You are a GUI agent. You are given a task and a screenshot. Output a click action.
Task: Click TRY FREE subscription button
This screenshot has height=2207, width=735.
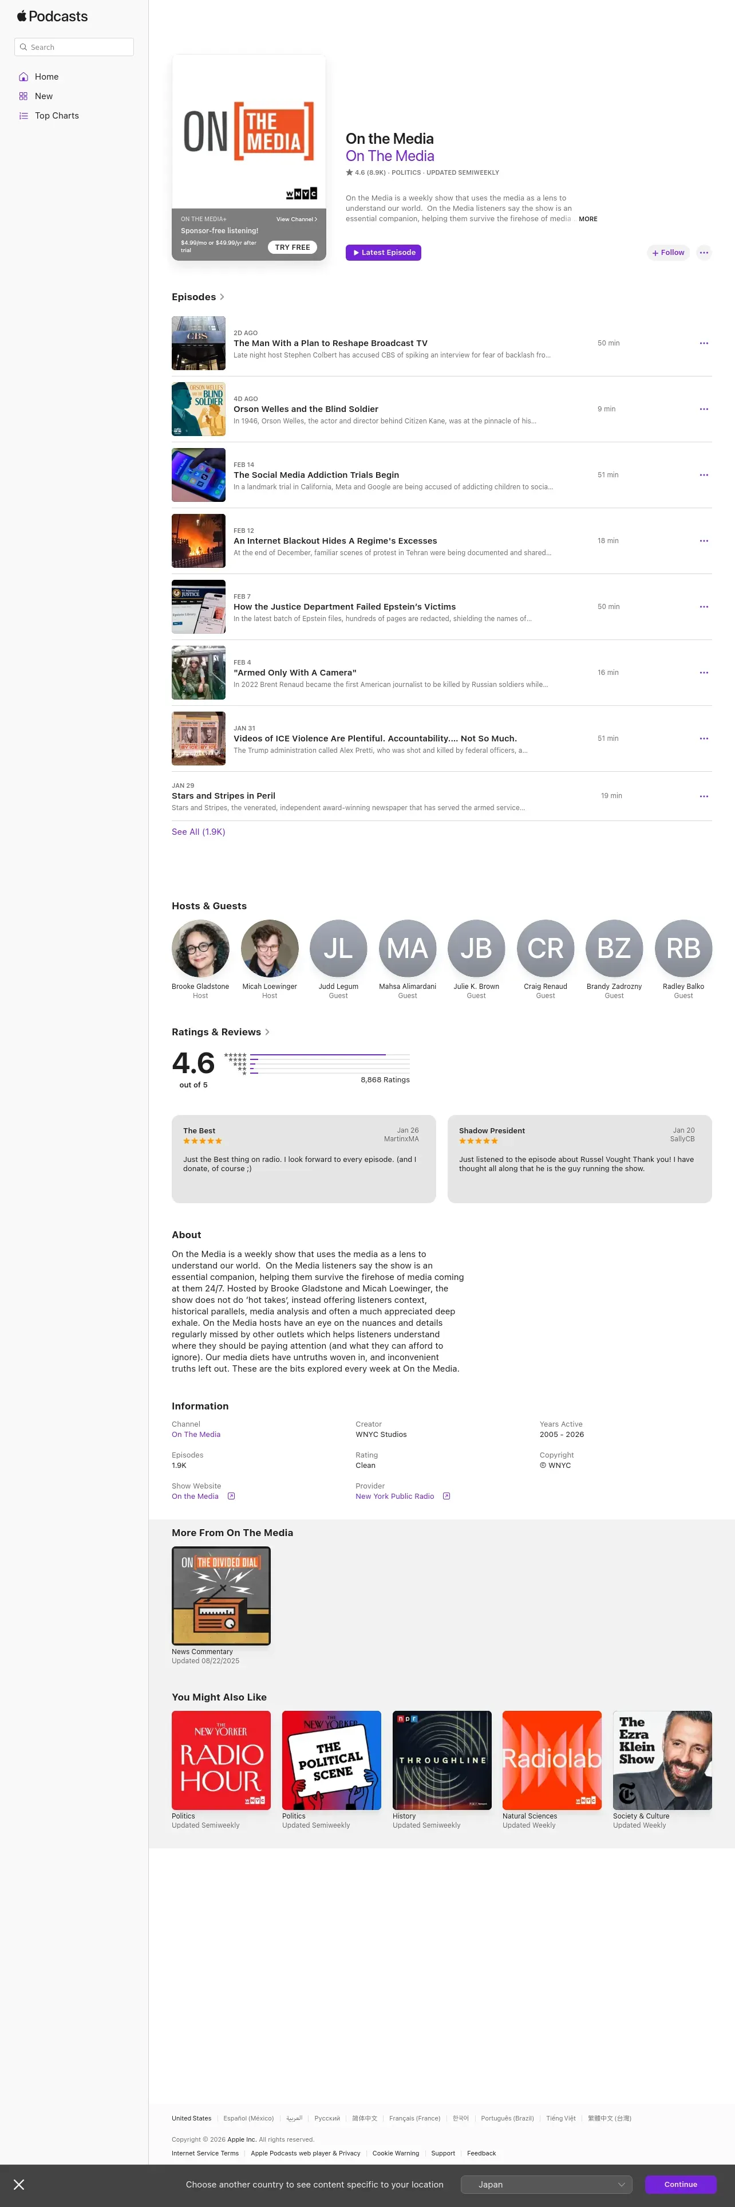293,248
